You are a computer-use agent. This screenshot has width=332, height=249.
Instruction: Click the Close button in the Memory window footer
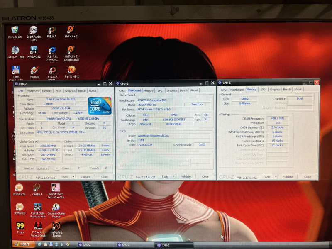[x=308, y=176]
